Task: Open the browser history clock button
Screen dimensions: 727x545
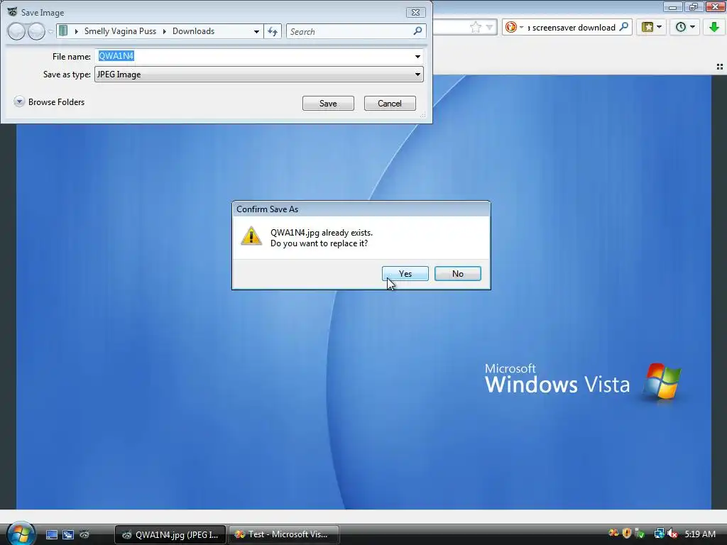Action: click(681, 28)
